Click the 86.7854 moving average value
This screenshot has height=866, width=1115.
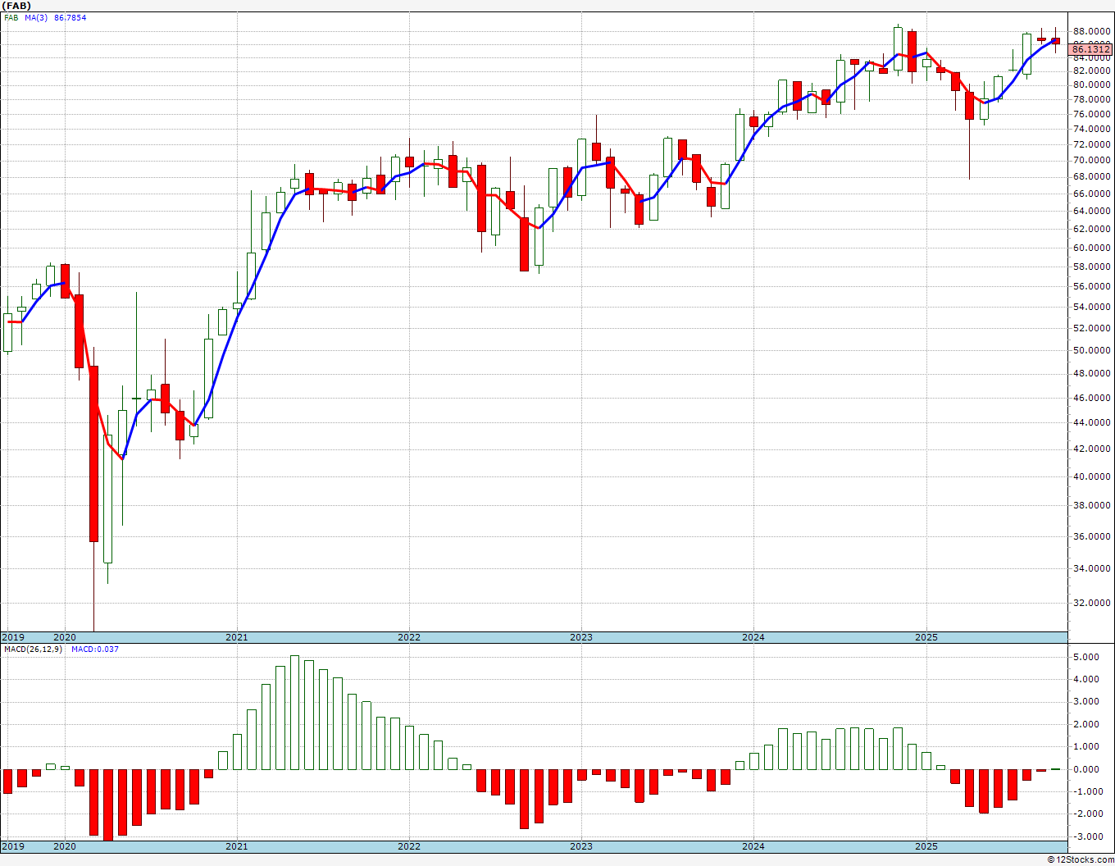(x=71, y=17)
